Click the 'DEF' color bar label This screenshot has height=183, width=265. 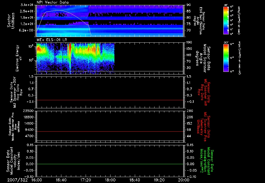click(226, 43)
